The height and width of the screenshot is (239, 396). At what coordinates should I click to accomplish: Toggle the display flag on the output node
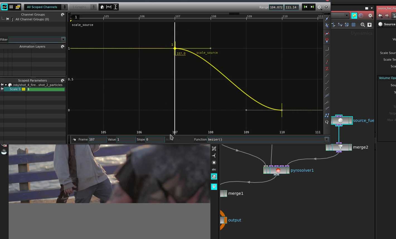click(x=225, y=220)
